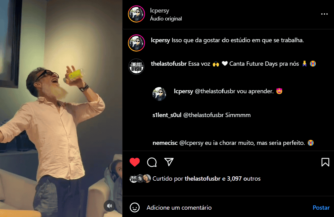Click the video of the man singing
The width and height of the screenshot is (334, 217).
tap(61, 108)
